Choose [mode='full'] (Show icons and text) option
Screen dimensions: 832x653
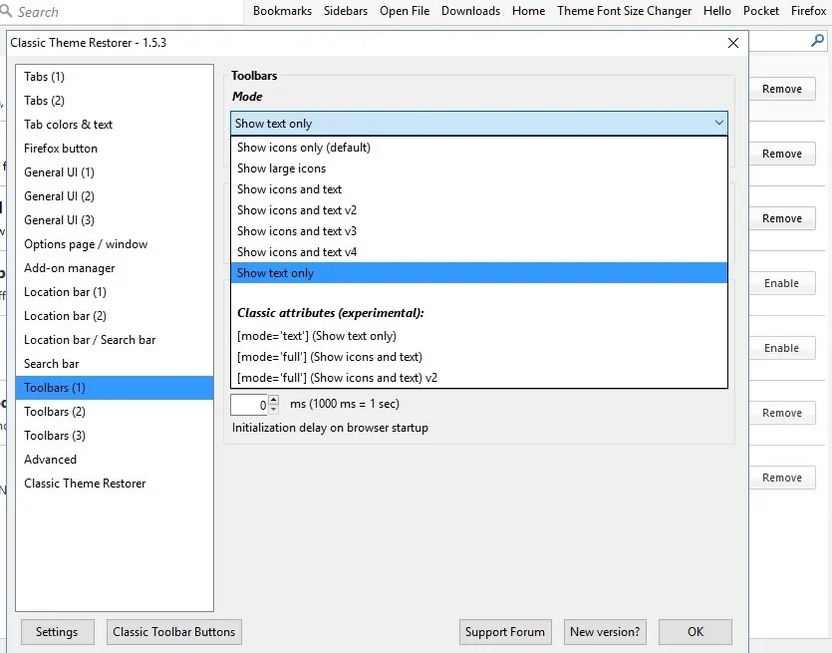pyautogui.click(x=479, y=357)
